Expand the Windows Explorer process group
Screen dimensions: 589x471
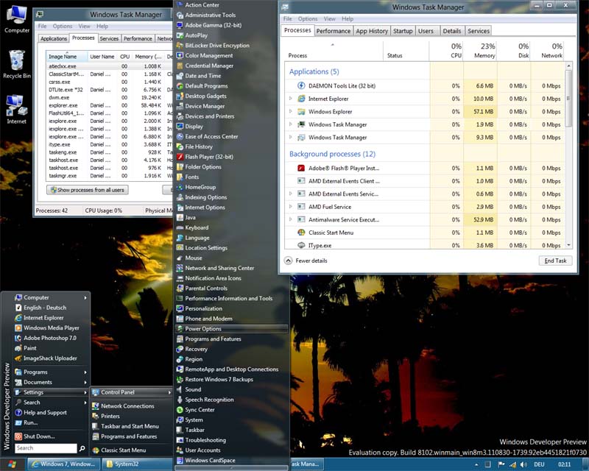[x=290, y=112]
